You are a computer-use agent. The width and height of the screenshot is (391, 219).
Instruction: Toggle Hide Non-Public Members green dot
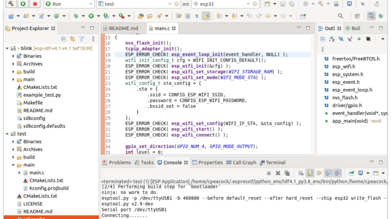359,39
